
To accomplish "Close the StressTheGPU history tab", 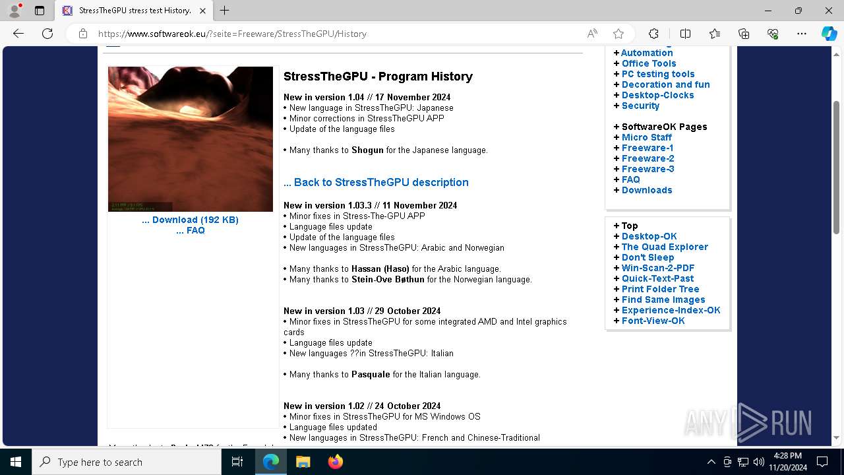I will (203, 11).
